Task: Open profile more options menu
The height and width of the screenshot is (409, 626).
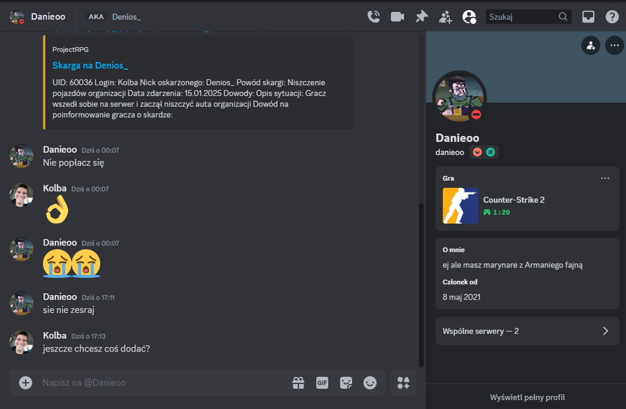Action: point(615,46)
